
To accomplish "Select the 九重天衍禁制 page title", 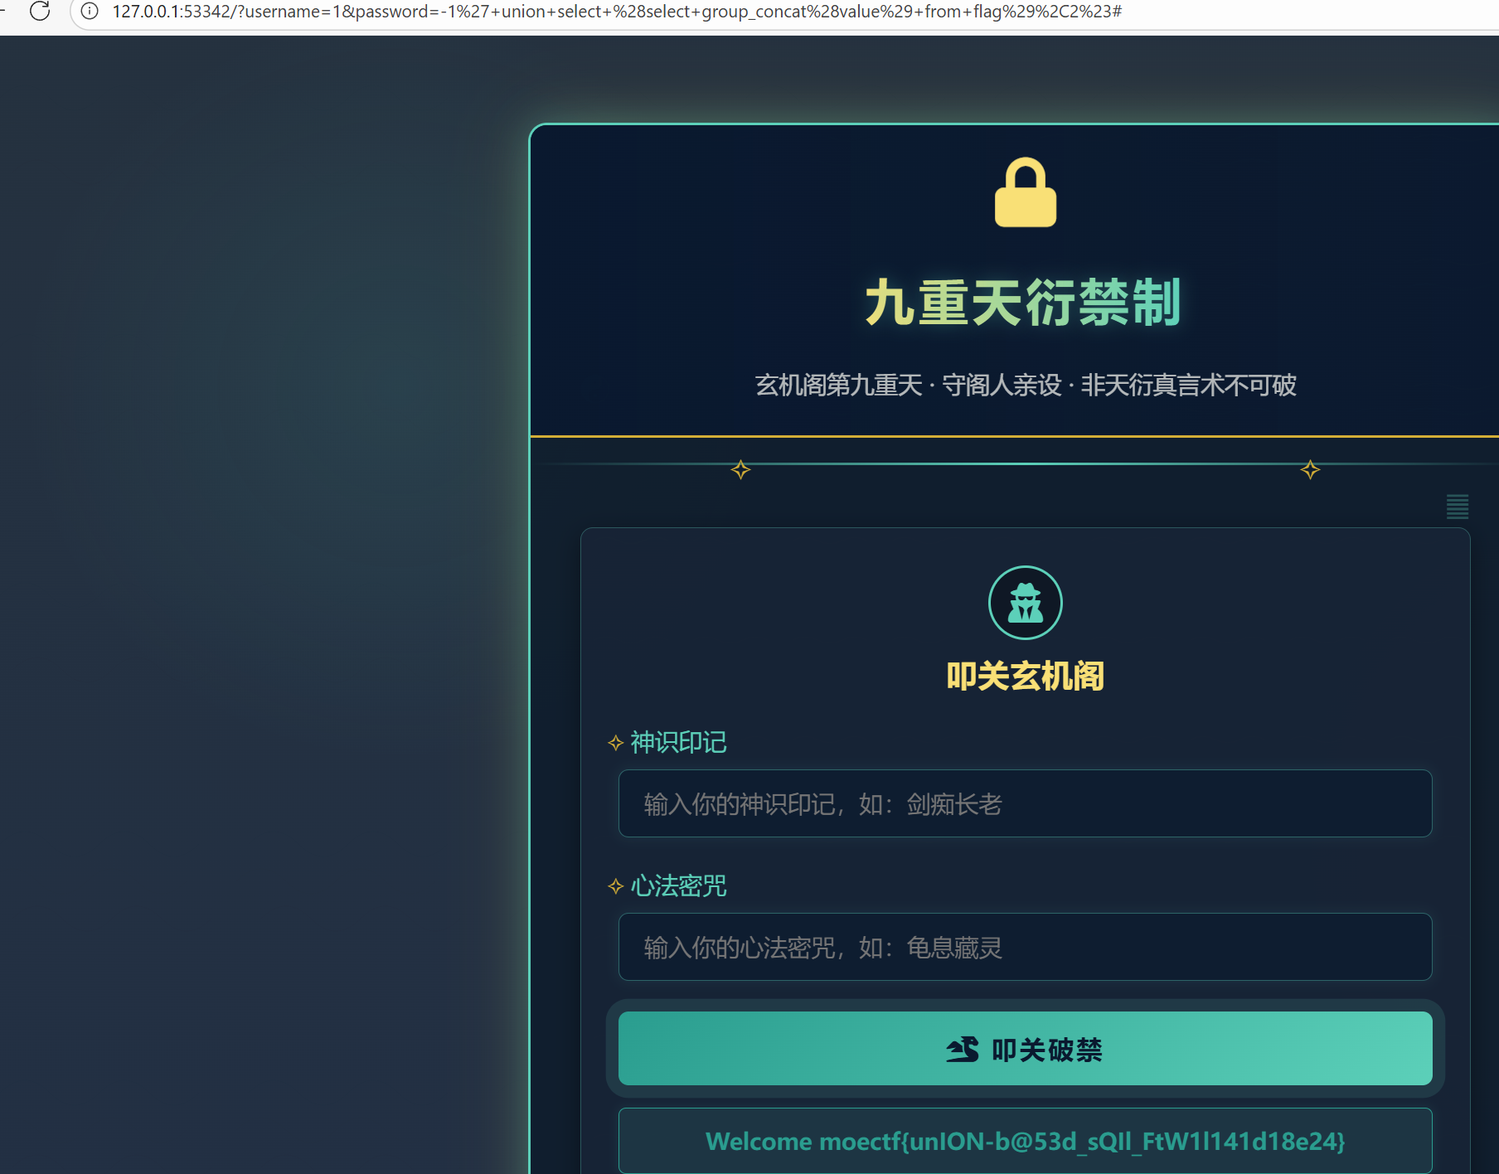I will pos(1025,303).
